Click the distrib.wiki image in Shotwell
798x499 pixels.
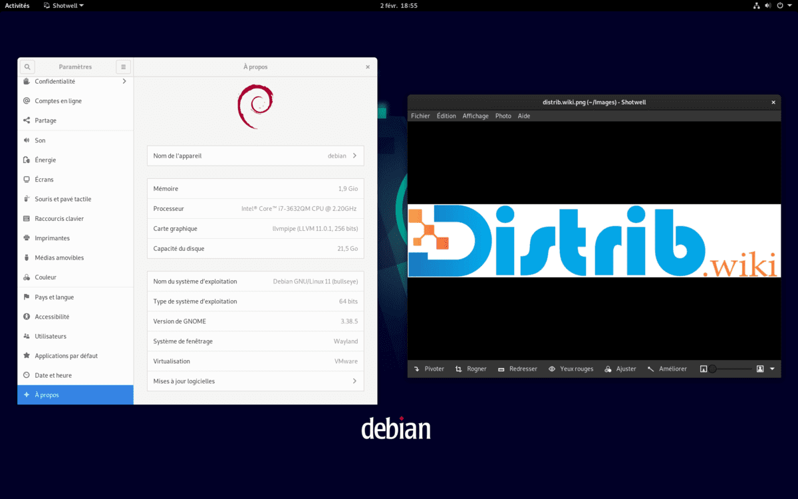(594, 240)
